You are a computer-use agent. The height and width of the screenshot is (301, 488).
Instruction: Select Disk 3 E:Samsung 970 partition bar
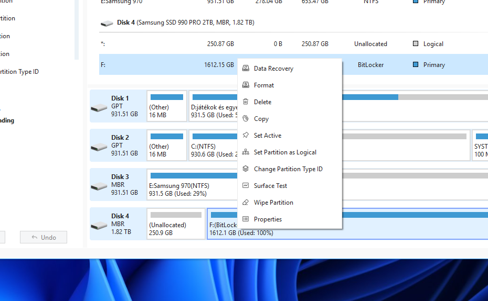click(x=192, y=185)
